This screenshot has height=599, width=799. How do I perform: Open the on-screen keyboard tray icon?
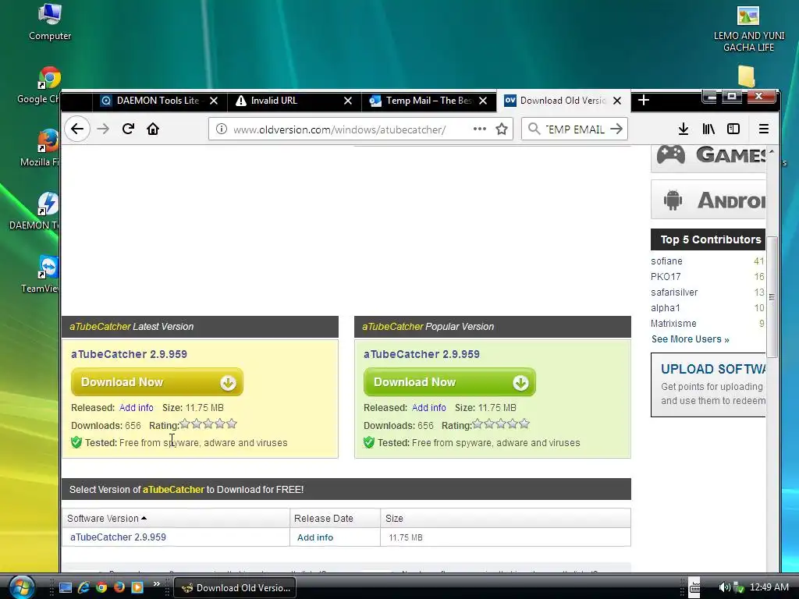coord(694,587)
